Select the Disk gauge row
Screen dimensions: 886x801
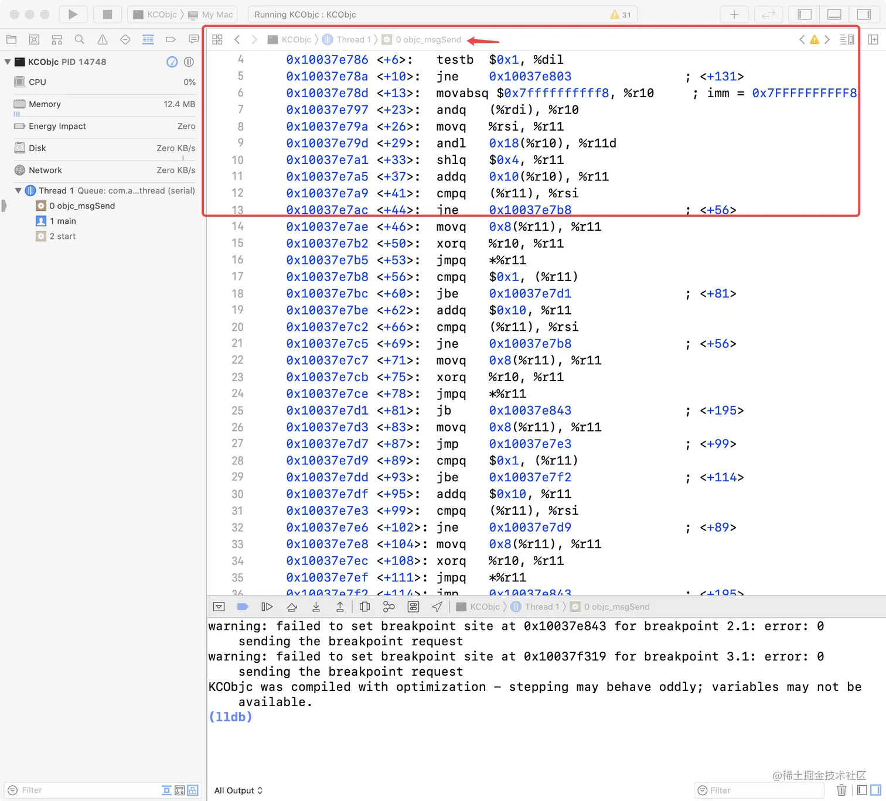[x=103, y=149]
